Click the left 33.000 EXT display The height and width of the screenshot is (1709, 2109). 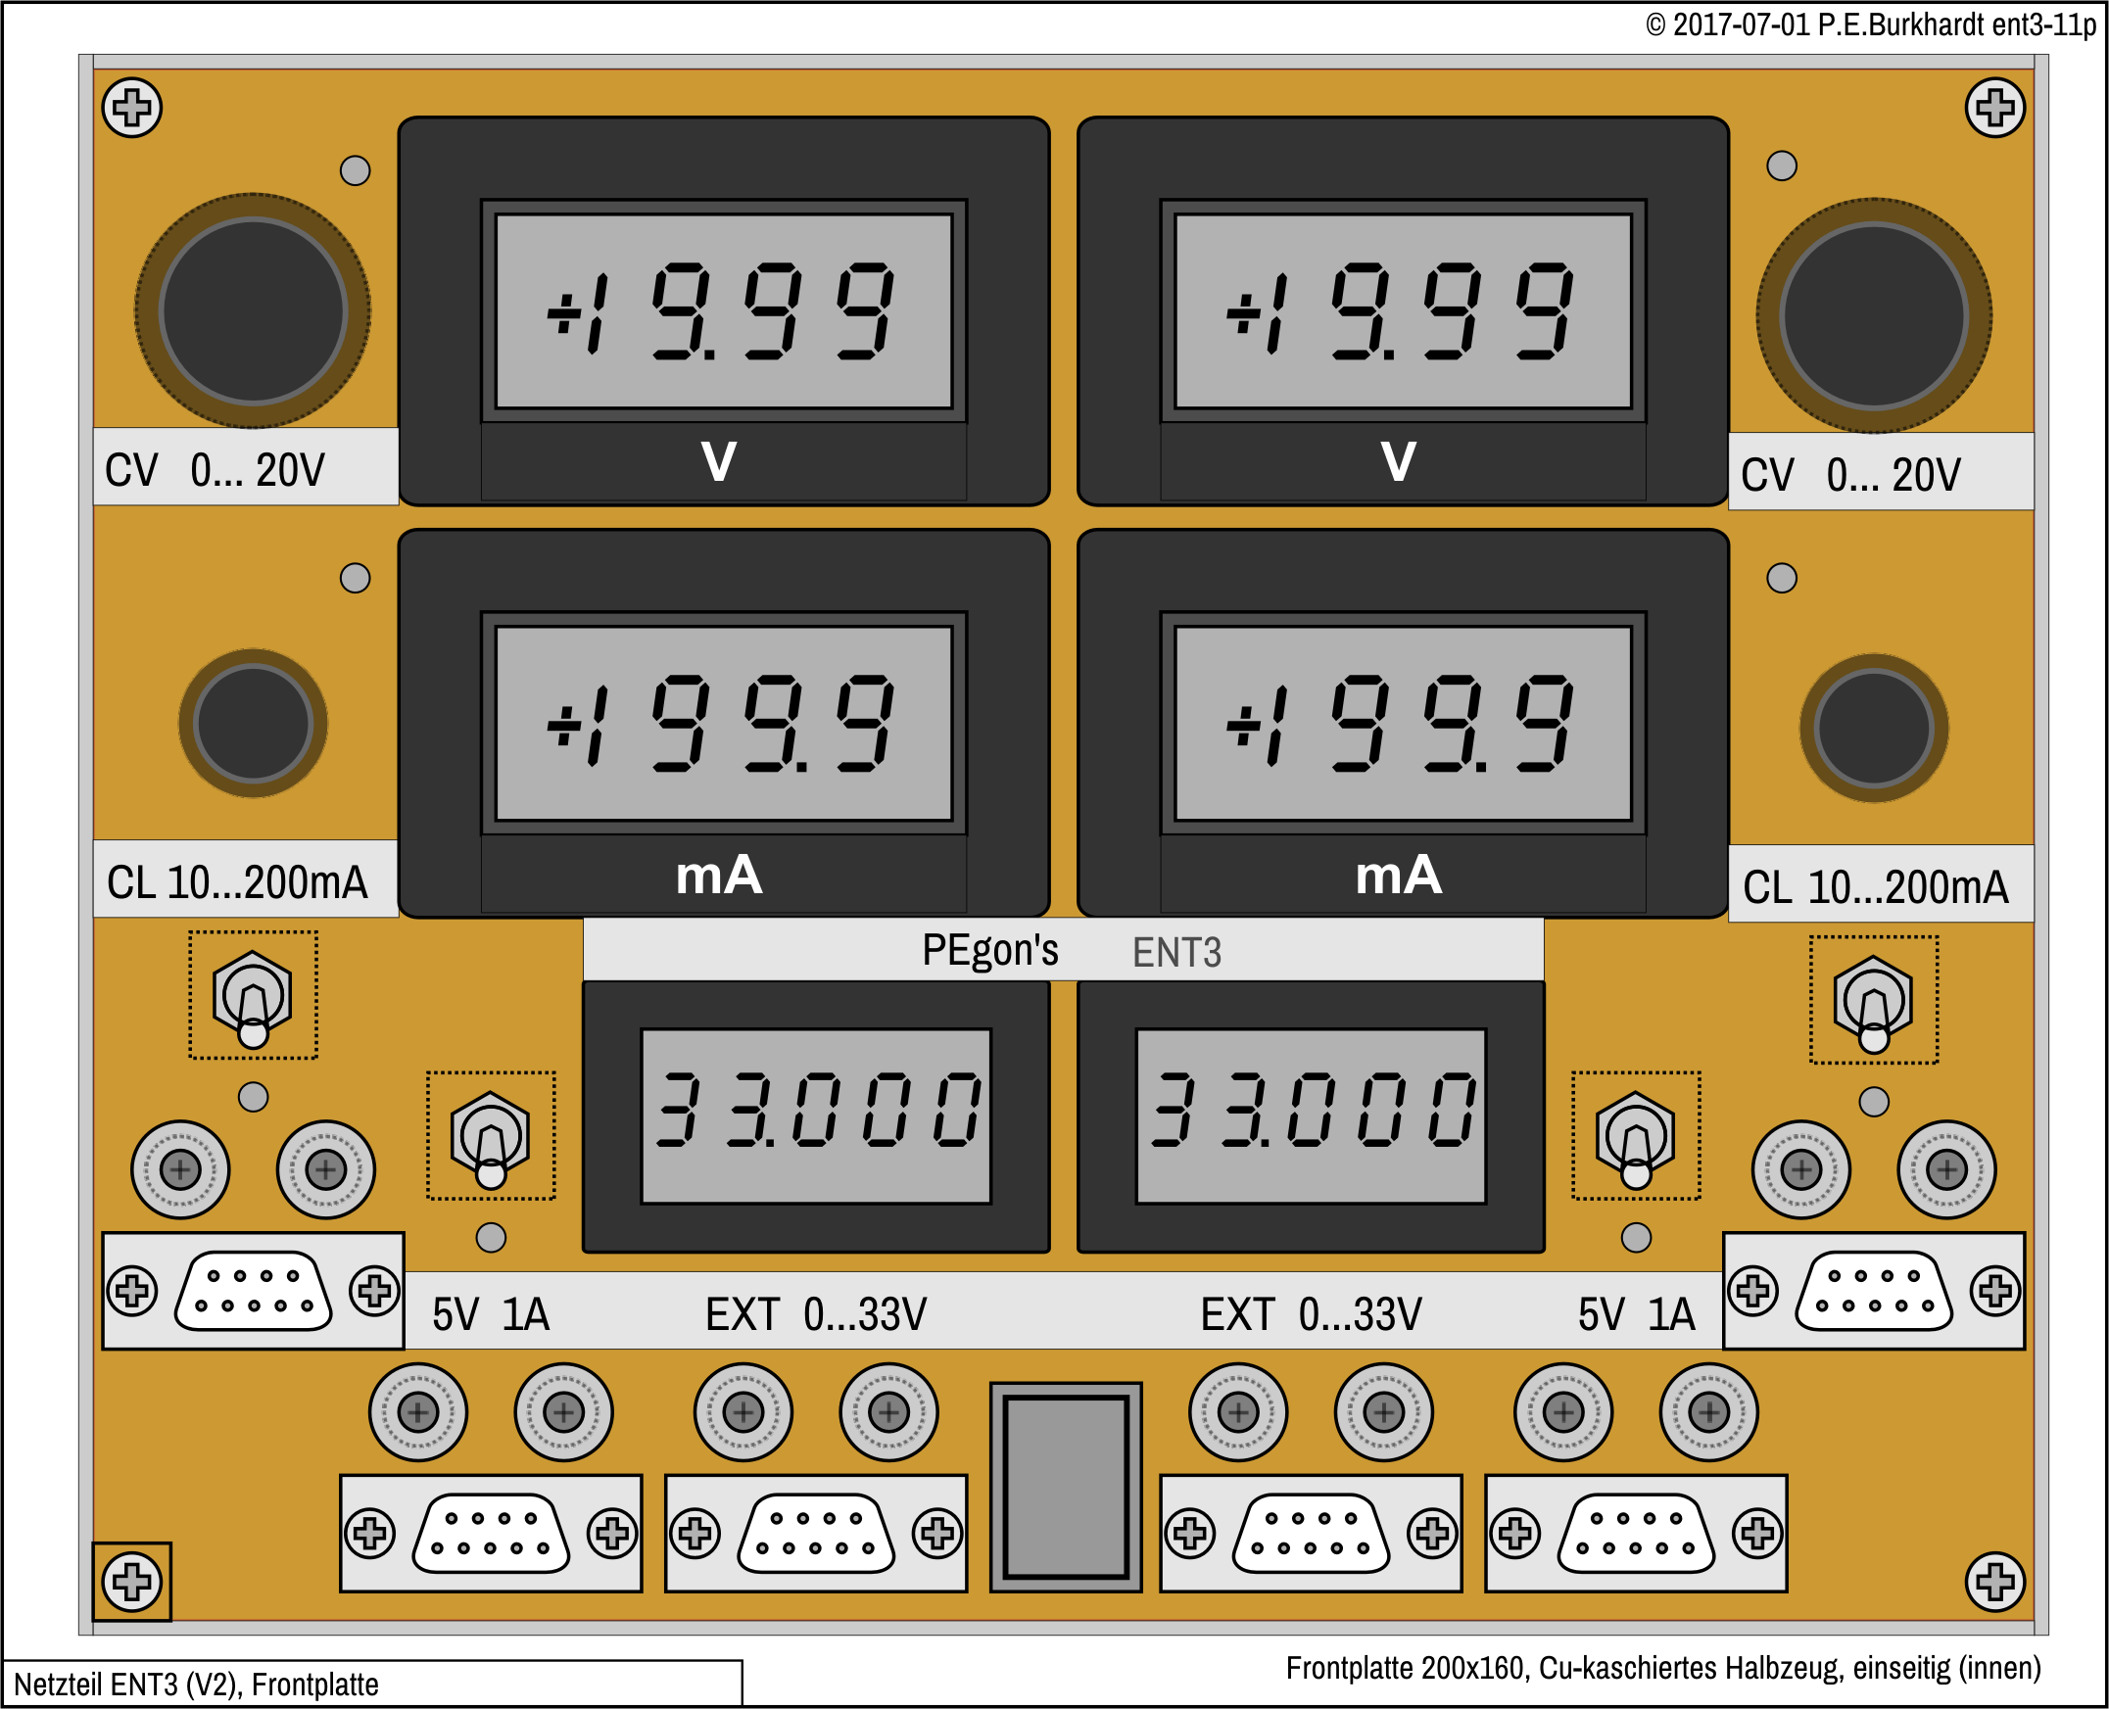(815, 1116)
